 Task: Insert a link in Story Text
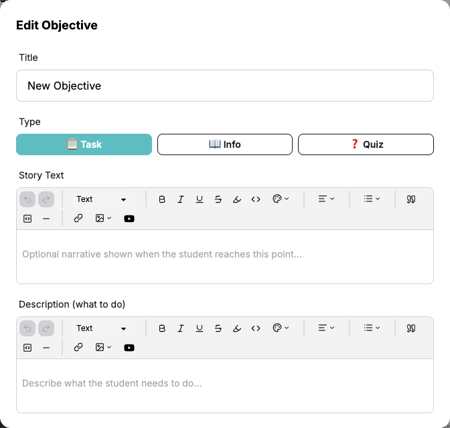[x=78, y=218]
